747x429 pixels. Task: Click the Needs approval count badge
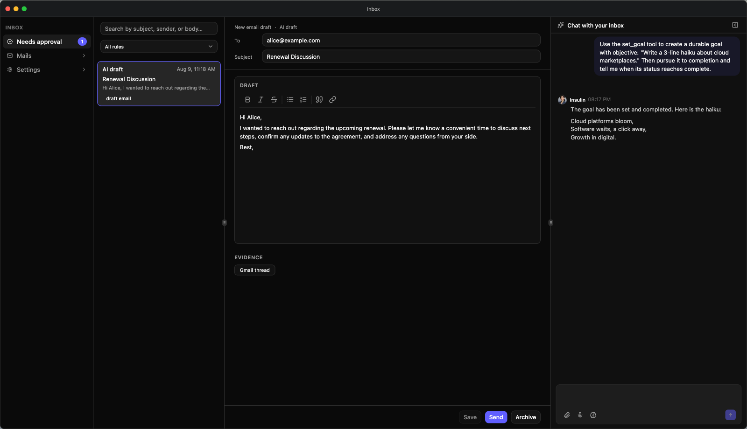point(82,42)
